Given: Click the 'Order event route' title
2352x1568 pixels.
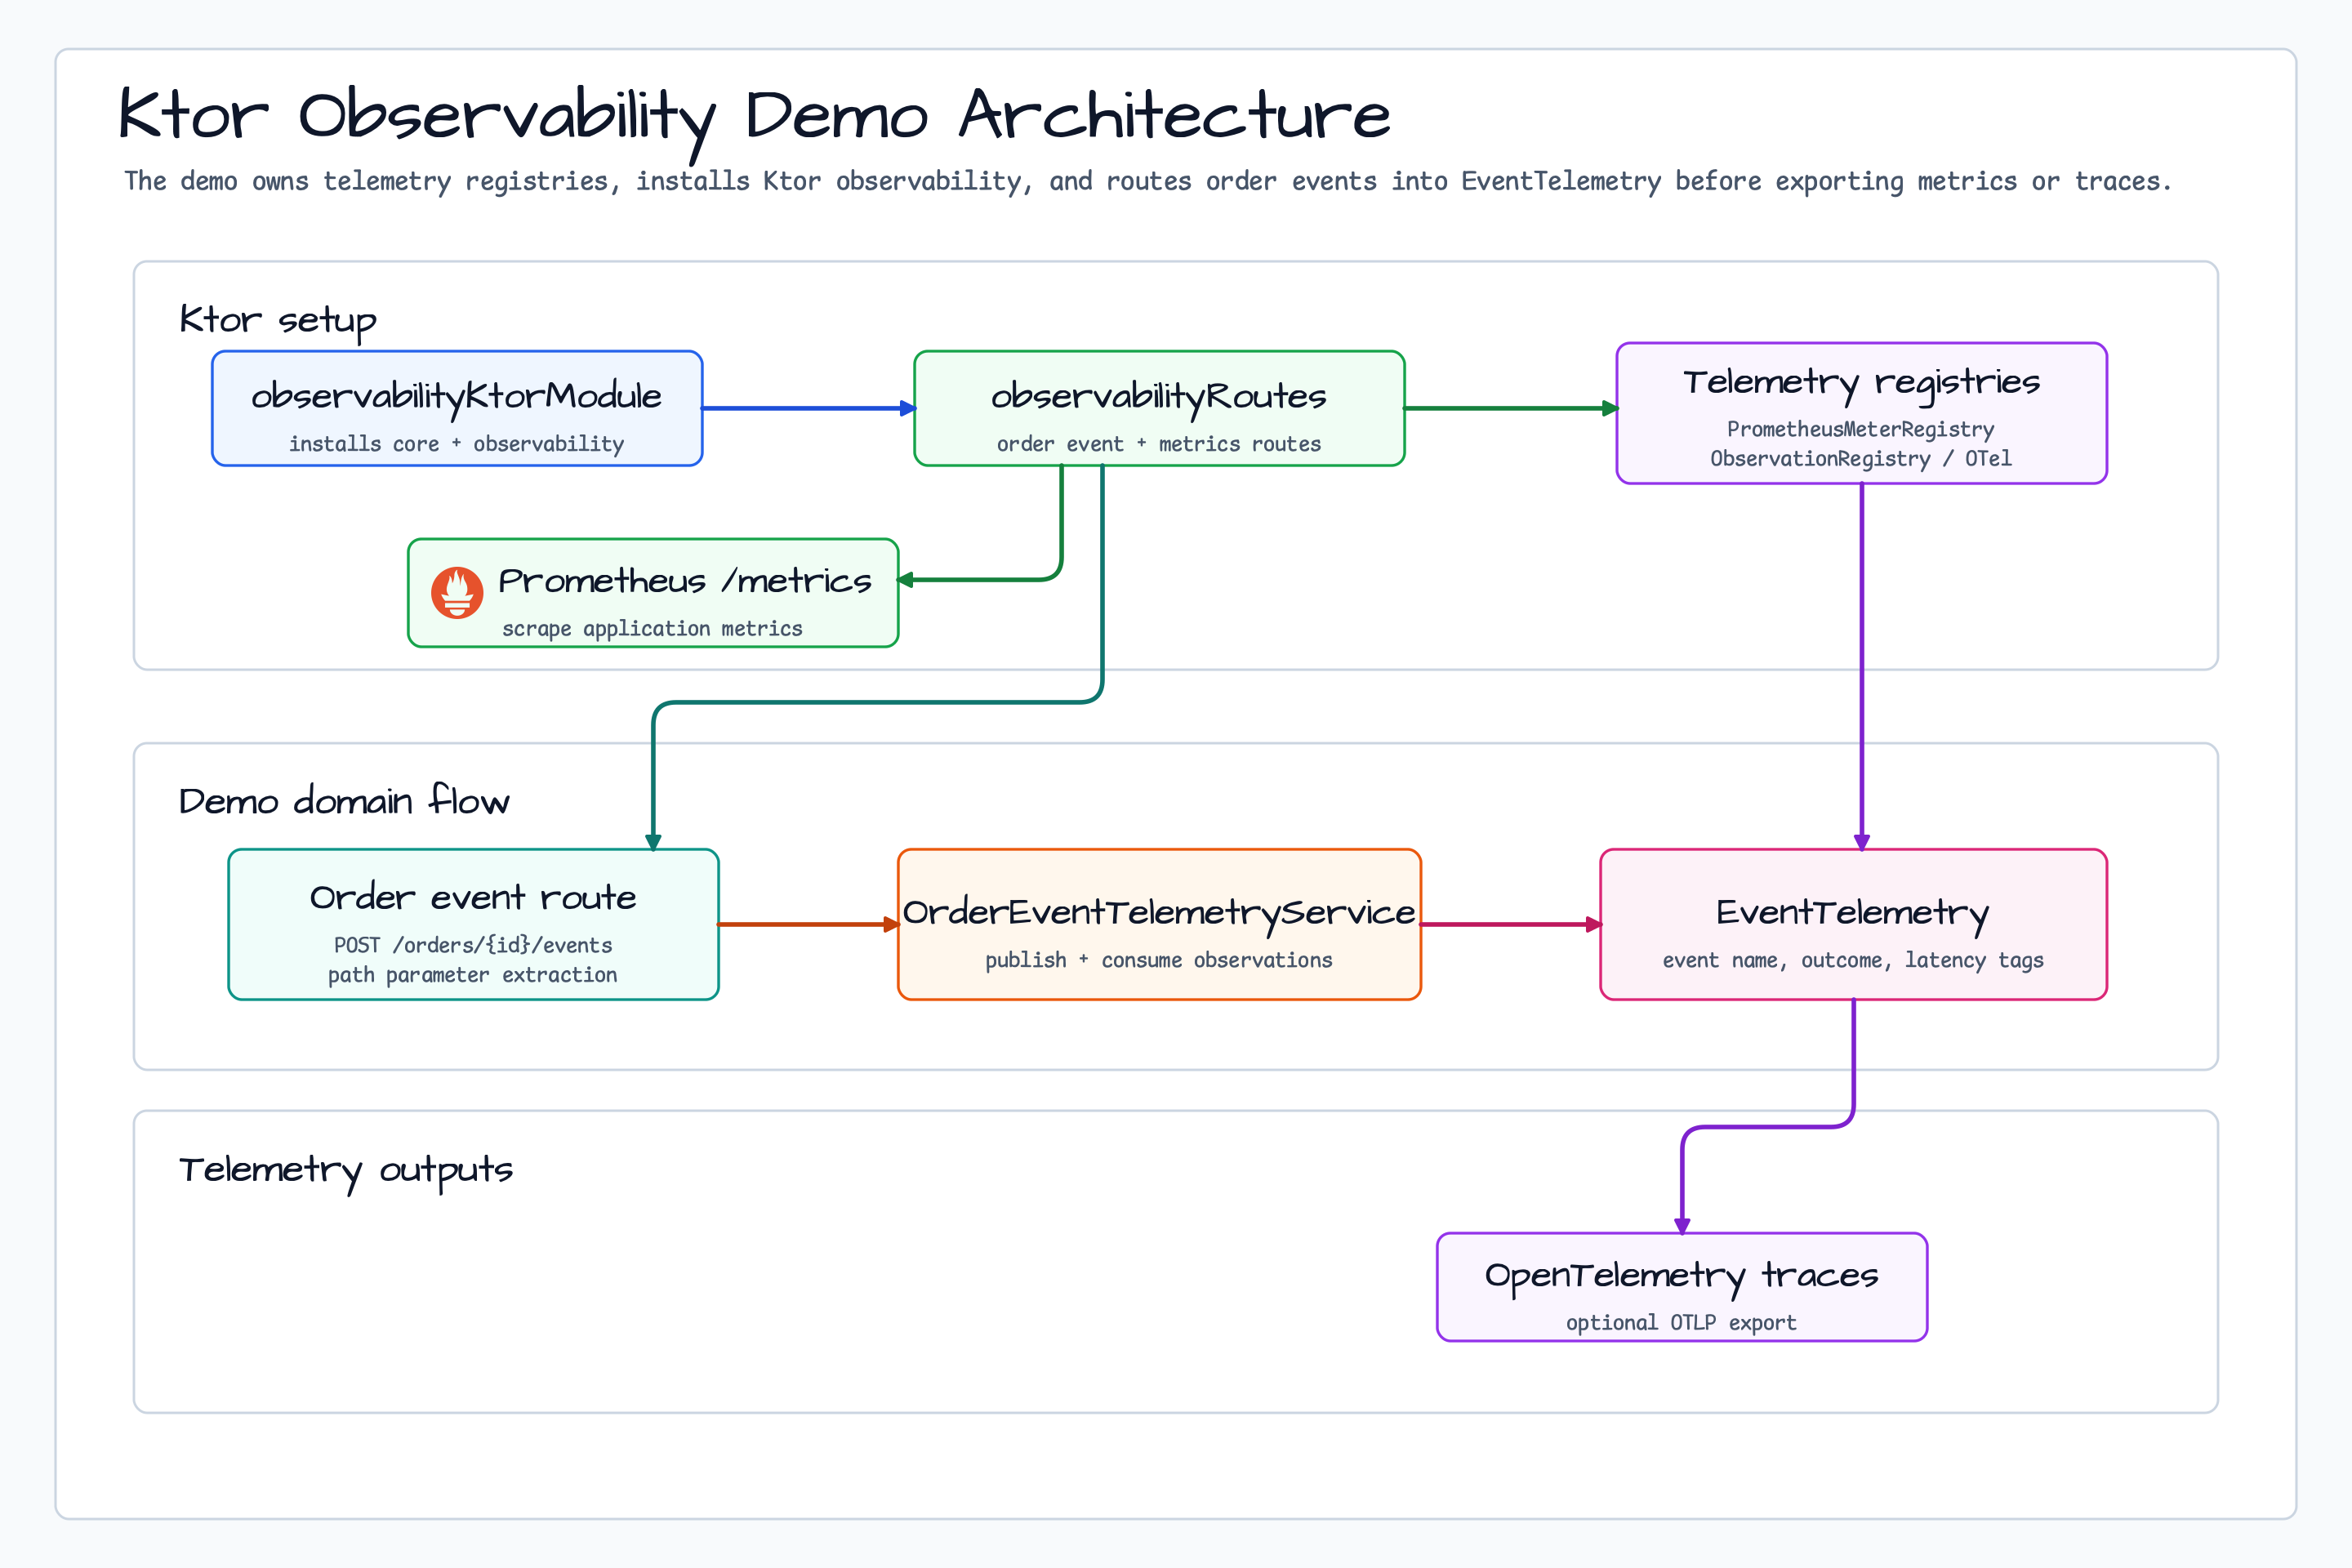Looking at the screenshot, I should [x=473, y=897].
